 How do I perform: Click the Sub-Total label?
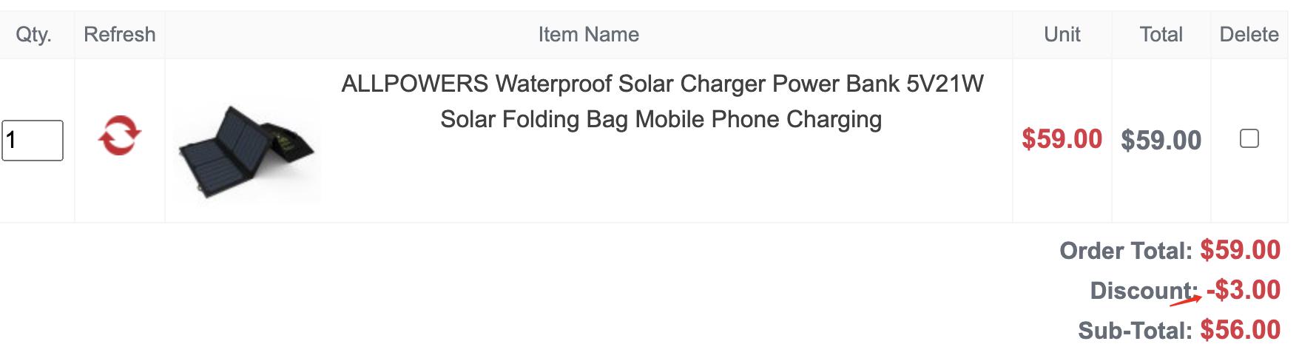pos(1136,331)
